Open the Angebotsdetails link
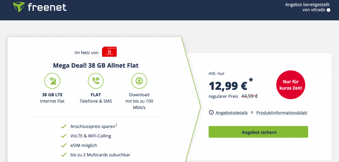Viewport: 339px width, 162px height. (x=231, y=113)
